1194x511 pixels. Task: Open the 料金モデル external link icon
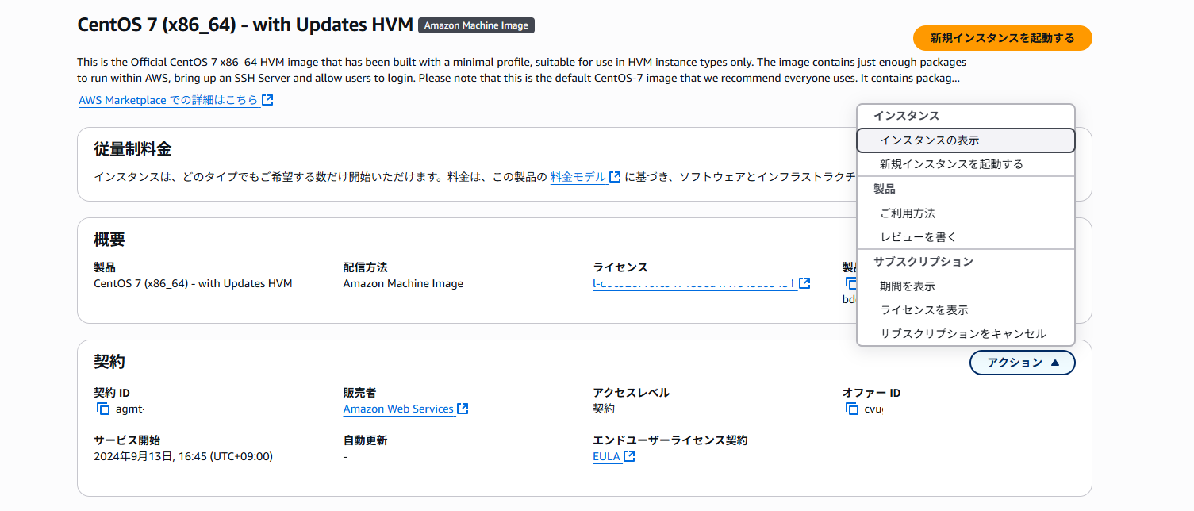point(615,177)
